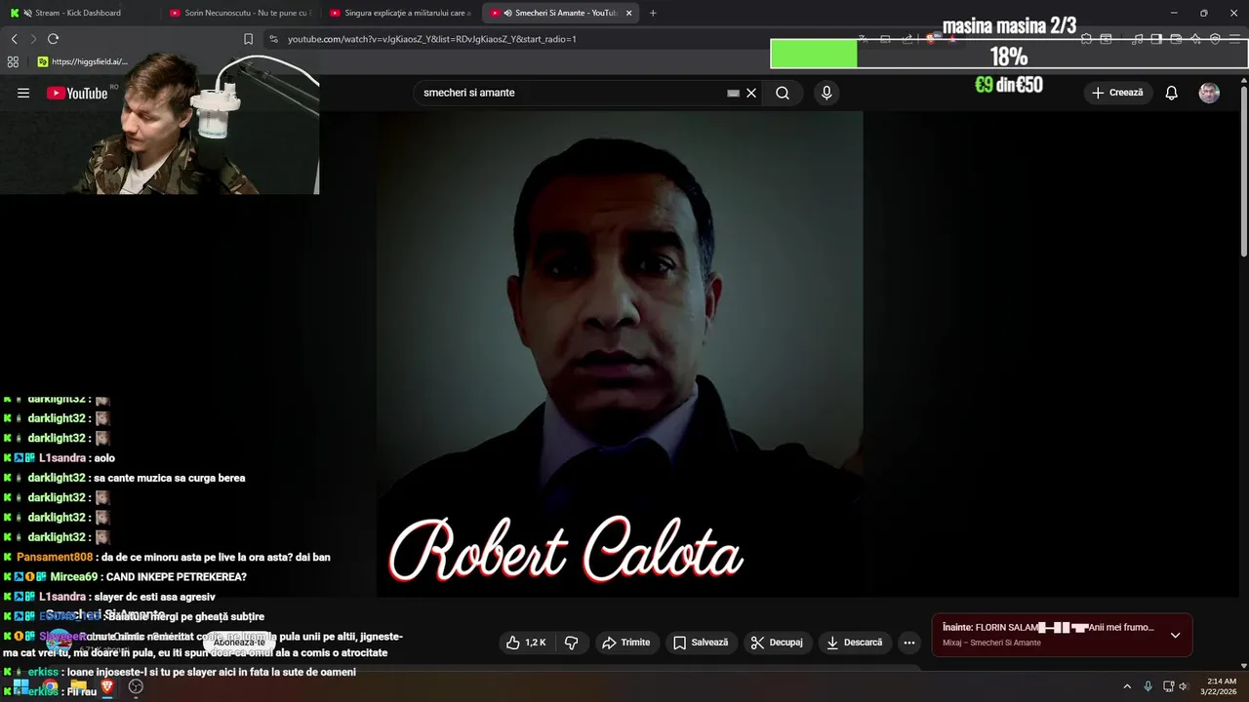
Task: Go to the YouTube home logo
Action: click(x=77, y=93)
